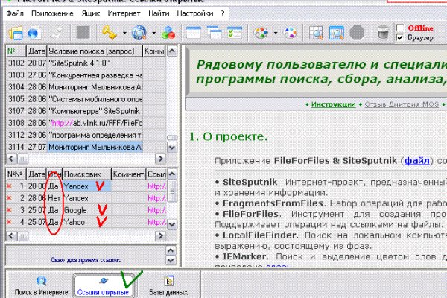447x298 pixels.
Task: Select query row number 3107
Action: [x=16, y=110]
